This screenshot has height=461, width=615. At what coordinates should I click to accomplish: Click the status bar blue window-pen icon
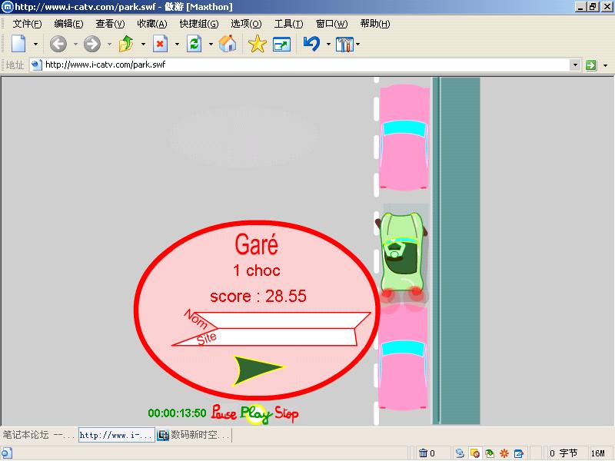coord(518,453)
